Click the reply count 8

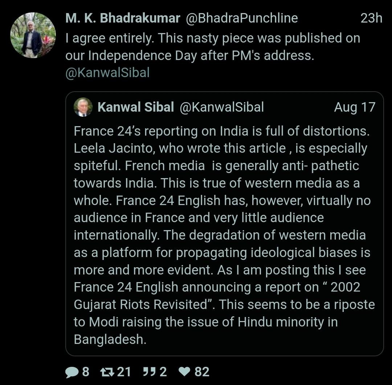(86, 372)
